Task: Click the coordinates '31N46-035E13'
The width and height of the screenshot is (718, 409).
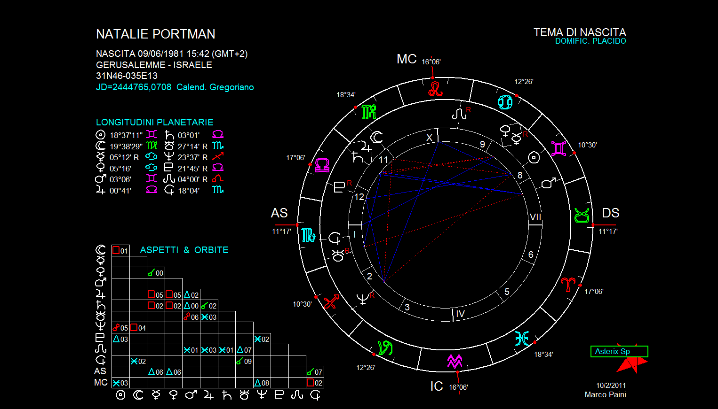Action: pos(127,76)
